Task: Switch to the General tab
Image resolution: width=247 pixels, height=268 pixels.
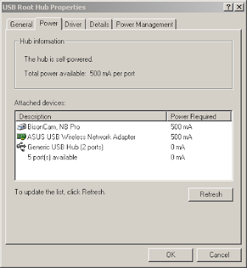Action: pyautogui.click(x=21, y=24)
